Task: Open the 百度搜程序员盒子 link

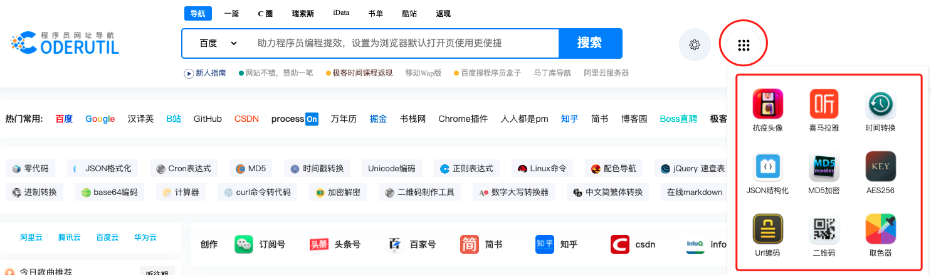Action: (487, 73)
